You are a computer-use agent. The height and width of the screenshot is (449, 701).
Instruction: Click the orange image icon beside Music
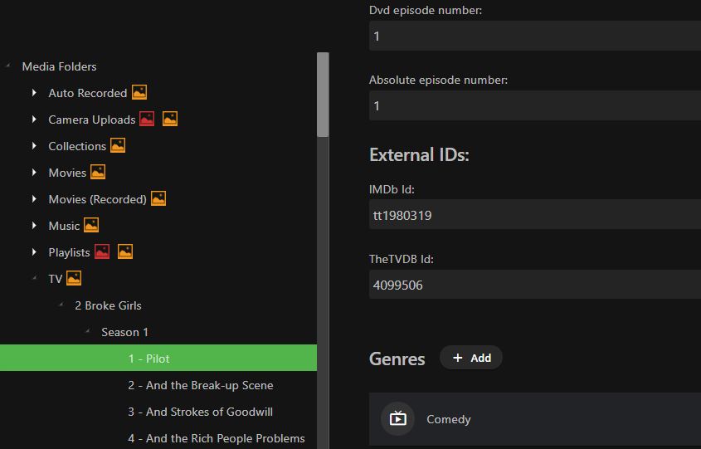coord(91,226)
